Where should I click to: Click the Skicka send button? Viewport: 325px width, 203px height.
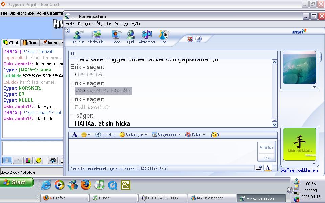[x=266, y=148]
